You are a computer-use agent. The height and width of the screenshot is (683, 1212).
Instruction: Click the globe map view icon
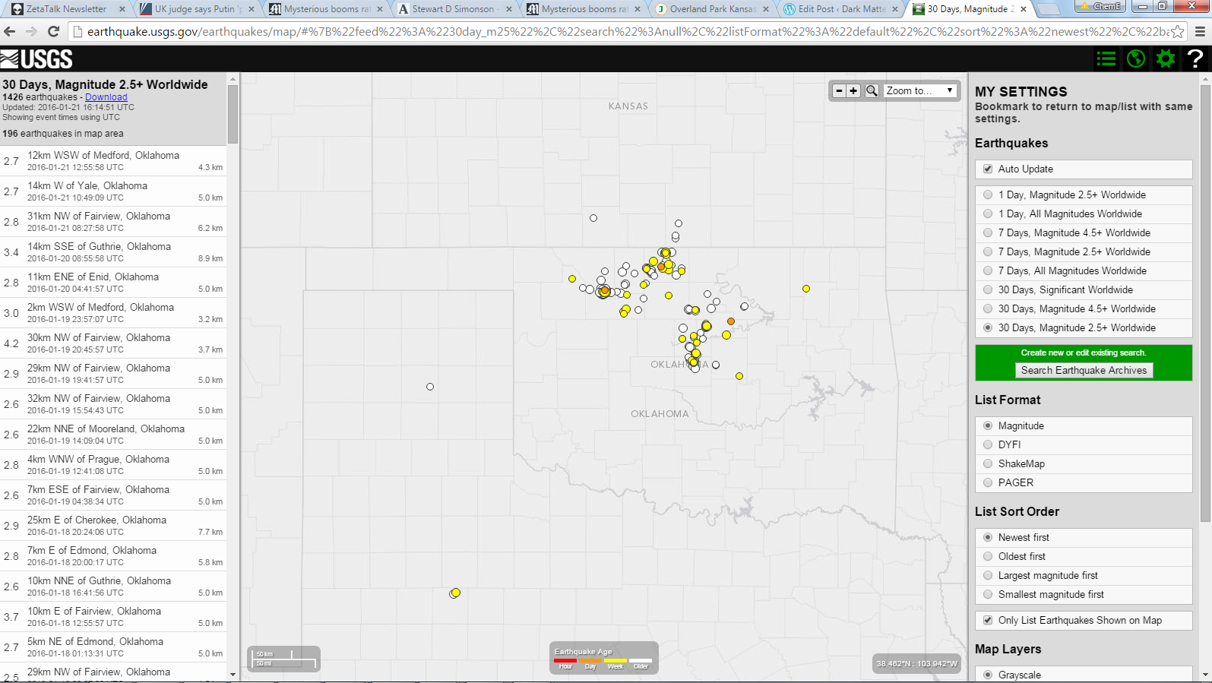(1136, 58)
